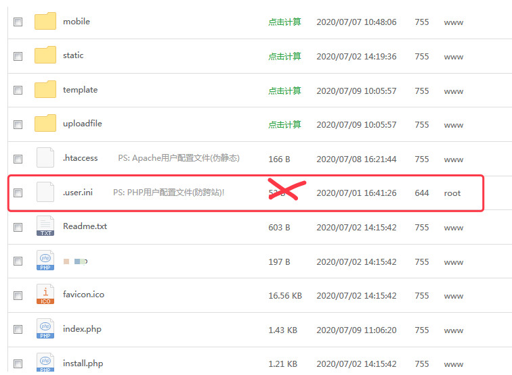Click the 644 permission of .user.ini
512x375 pixels.
click(422, 193)
